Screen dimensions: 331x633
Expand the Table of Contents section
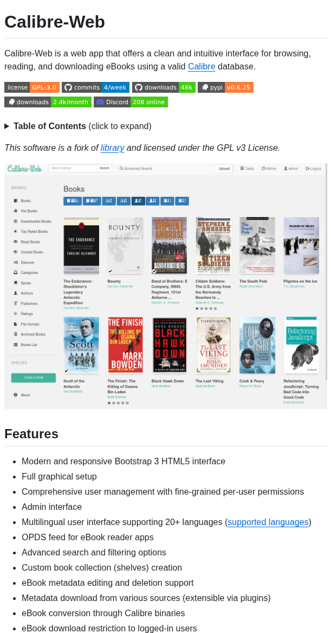78,126
